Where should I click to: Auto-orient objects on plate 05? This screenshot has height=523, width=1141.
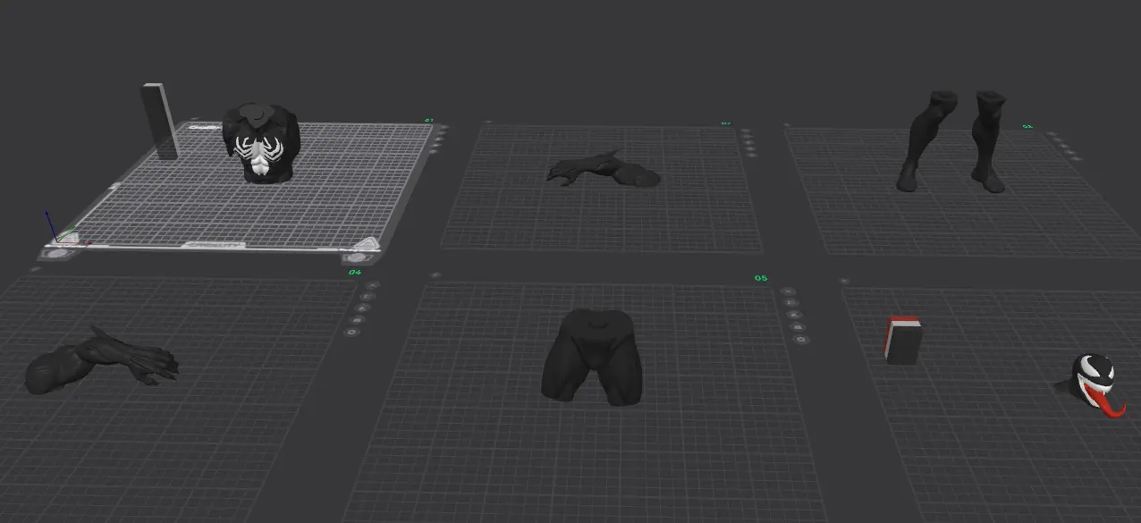click(790, 303)
